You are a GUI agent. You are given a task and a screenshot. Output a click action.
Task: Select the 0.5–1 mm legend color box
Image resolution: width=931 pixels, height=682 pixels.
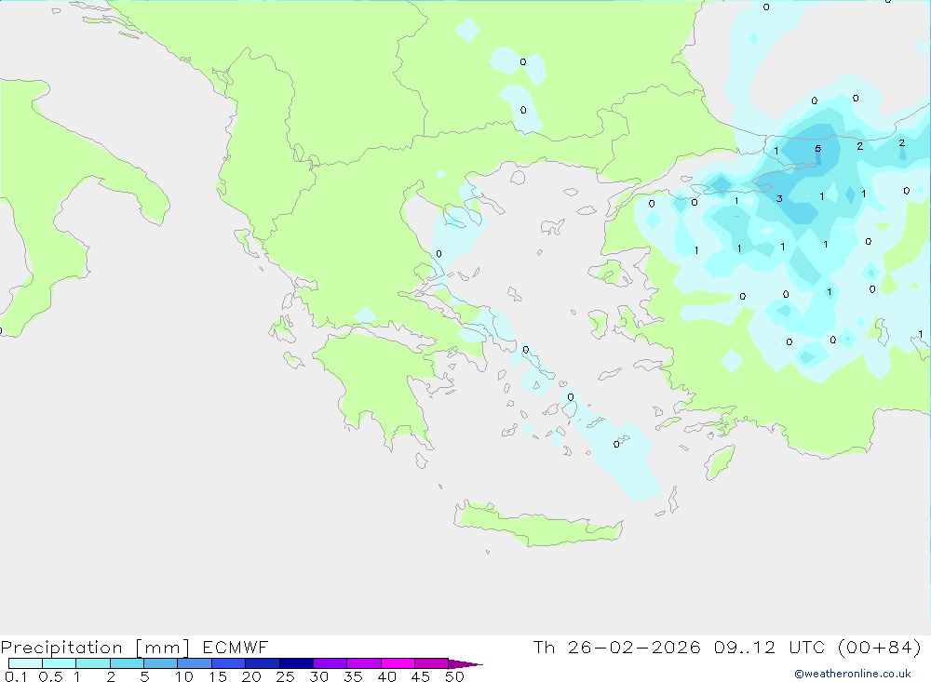pos(60,663)
